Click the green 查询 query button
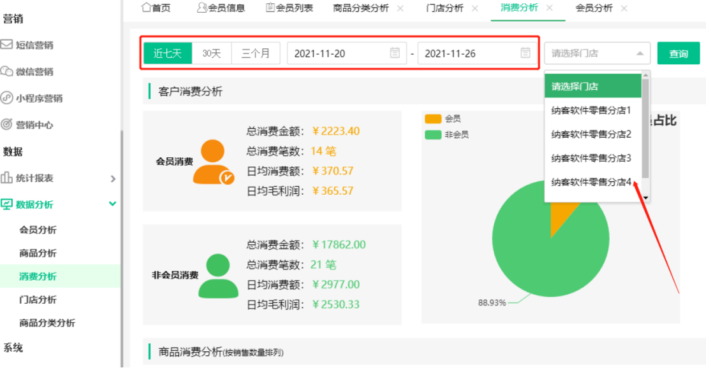Viewport: 706px width, 368px height. tap(678, 53)
